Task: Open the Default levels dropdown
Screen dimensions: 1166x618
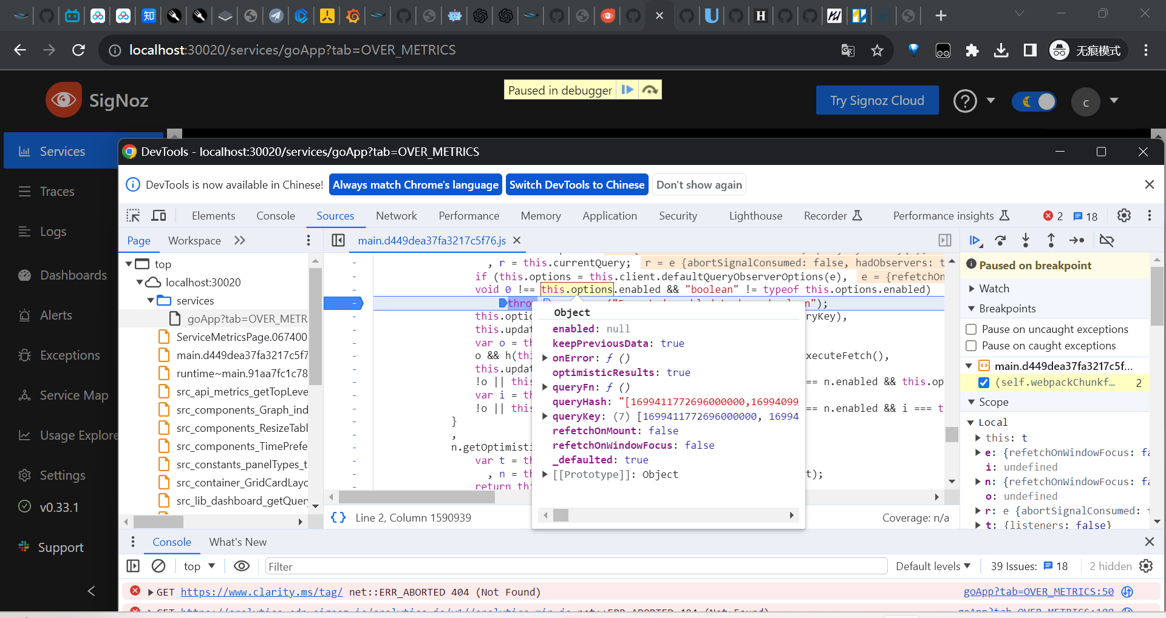Action: [933, 566]
